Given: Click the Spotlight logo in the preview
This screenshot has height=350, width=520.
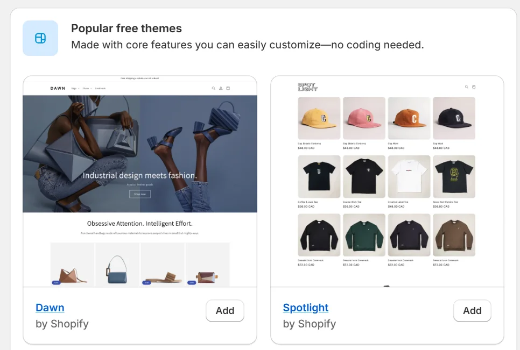Looking at the screenshot, I should tap(307, 87).
